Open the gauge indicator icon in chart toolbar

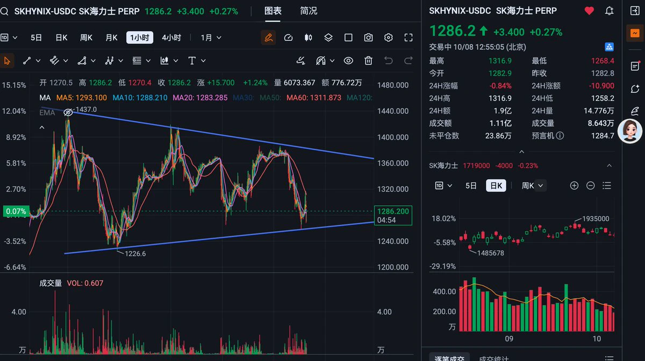click(x=288, y=38)
